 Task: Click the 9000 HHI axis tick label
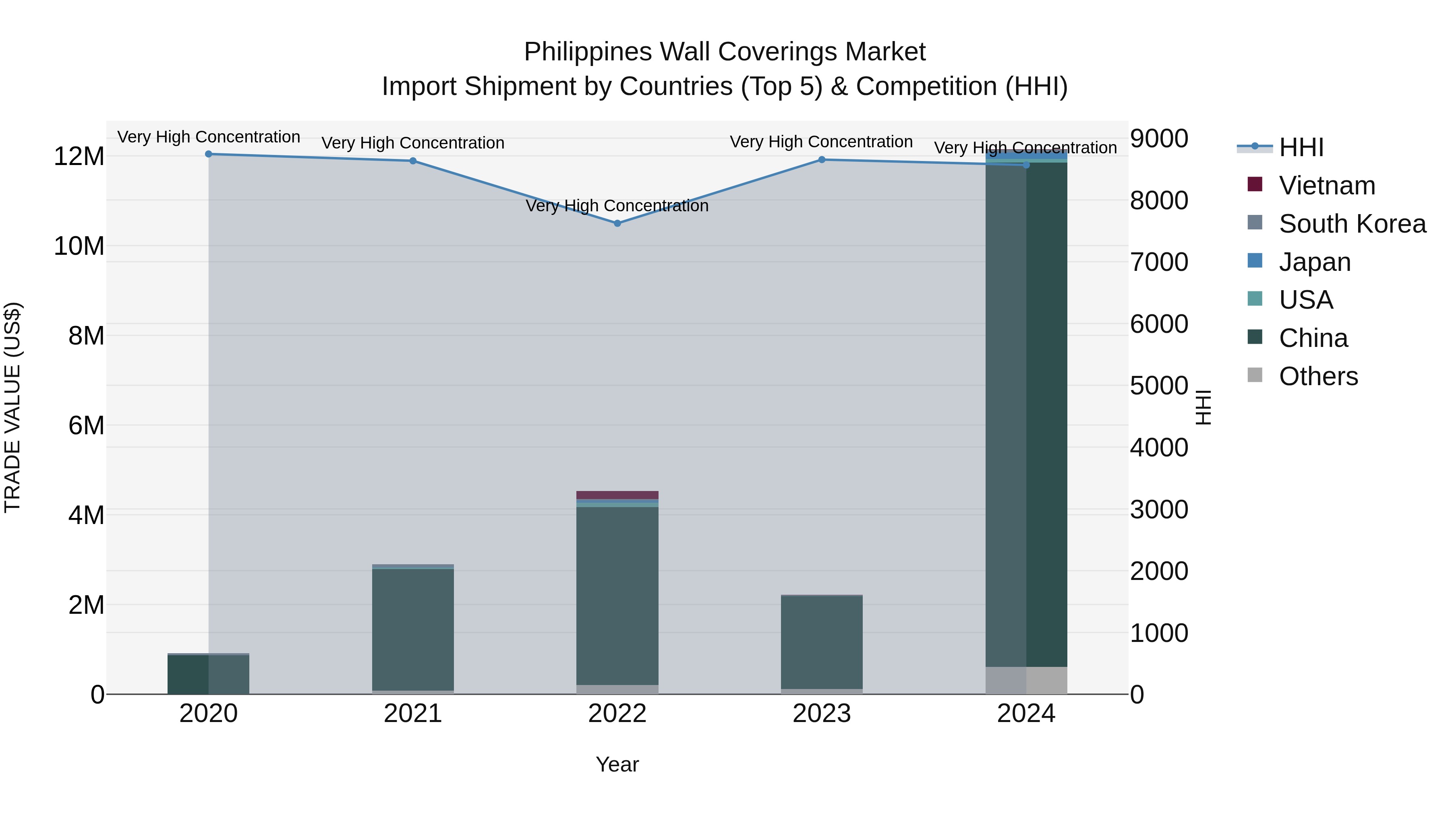tap(1159, 138)
